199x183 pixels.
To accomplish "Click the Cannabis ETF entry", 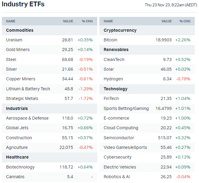I will pos(15,177).
